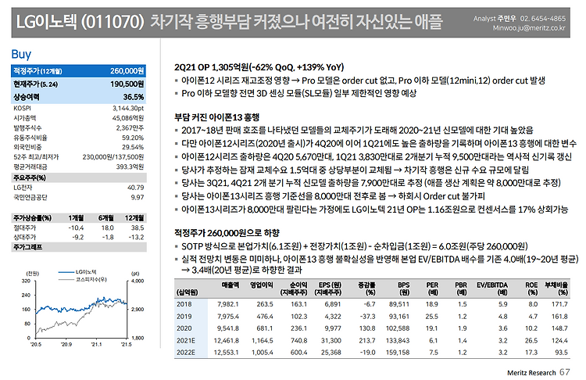The image size is (586, 380).
Task: Click the upside value 36.5%
Action: coord(134,97)
